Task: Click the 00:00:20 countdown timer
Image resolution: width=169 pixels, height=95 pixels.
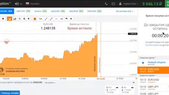Action: point(160,36)
